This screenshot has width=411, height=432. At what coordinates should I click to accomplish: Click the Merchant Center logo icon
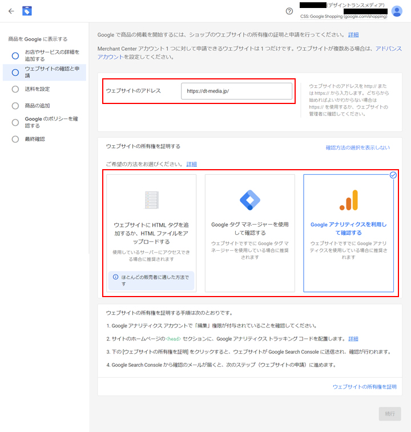(27, 11)
